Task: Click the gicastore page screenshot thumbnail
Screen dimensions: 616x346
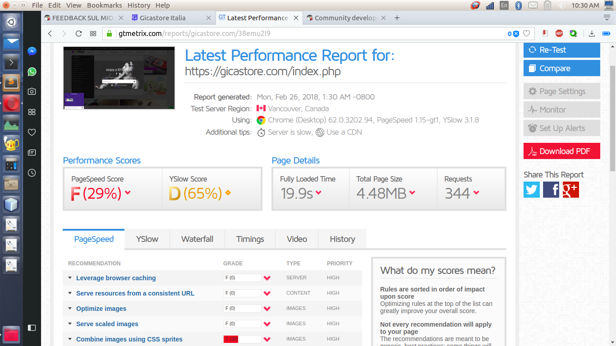Action: pos(119,78)
